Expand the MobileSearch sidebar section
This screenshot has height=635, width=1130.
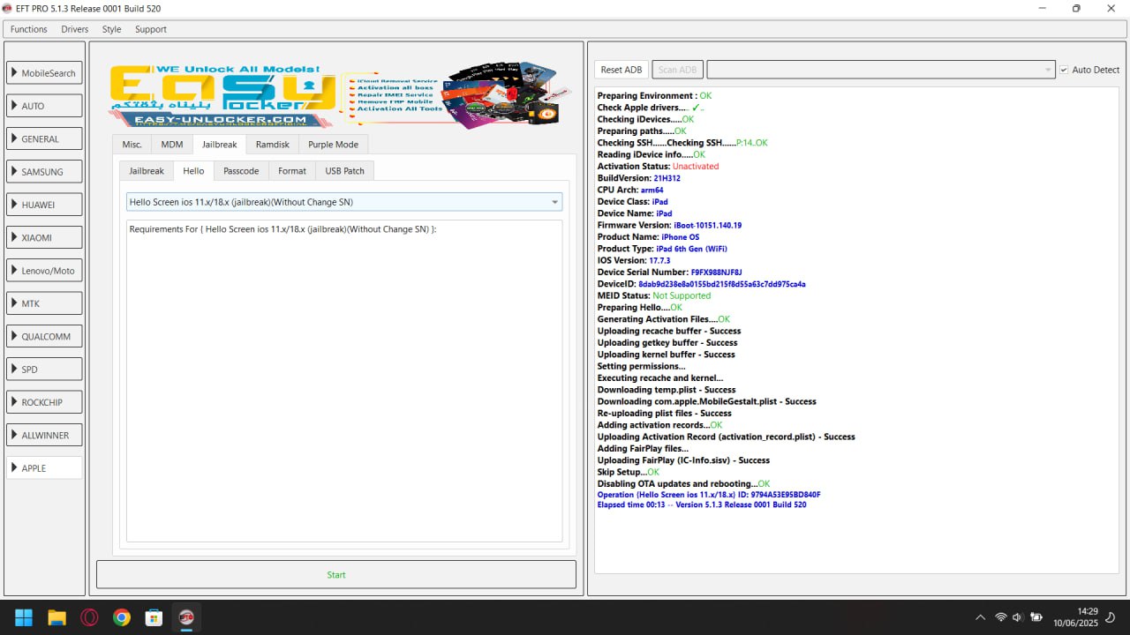click(44, 73)
